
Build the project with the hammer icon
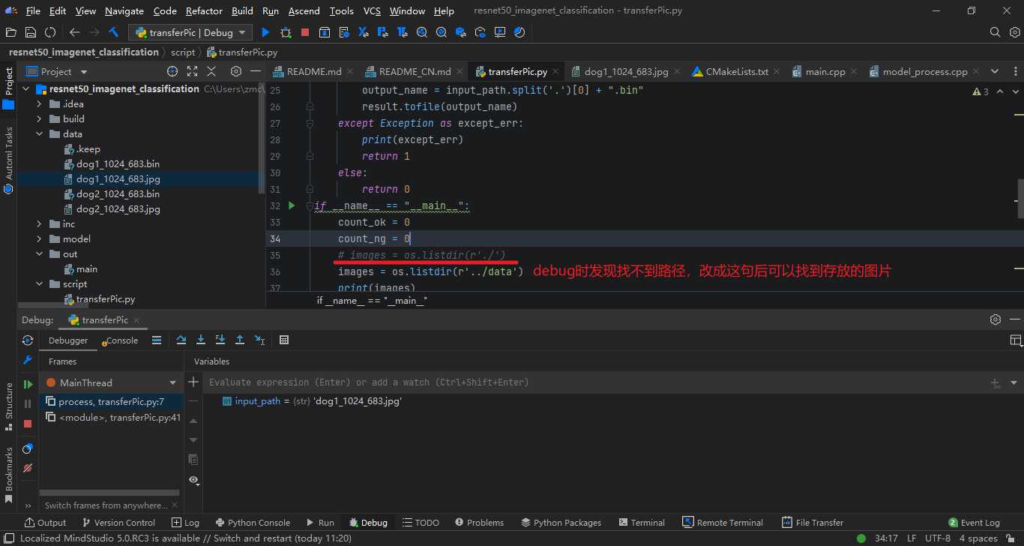coord(114,32)
